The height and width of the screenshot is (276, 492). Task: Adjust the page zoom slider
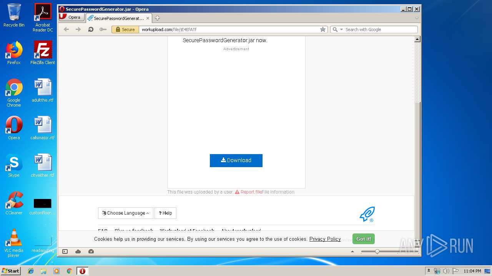coord(377,251)
